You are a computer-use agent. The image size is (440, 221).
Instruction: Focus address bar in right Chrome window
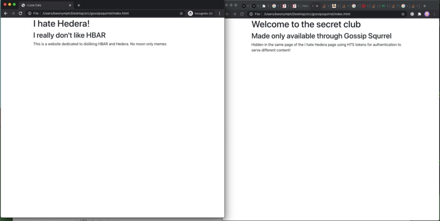pyautogui.click(x=327, y=14)
